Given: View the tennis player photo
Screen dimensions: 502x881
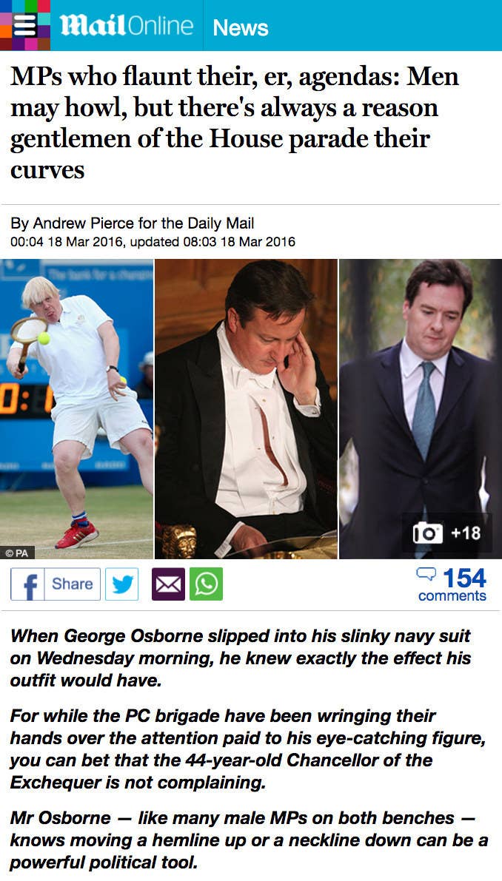Looking at the screenshot, I should point(76,409).
